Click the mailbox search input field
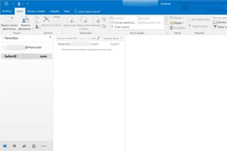This screenshot has width=227, height=151. tap(76, 38)
